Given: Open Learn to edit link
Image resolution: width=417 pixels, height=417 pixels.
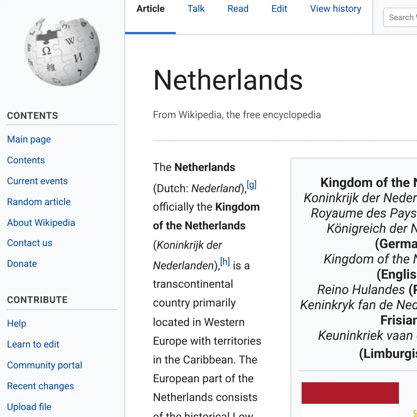Looking at the screenshot, I should pyautogui.click(x=33, y=344).
